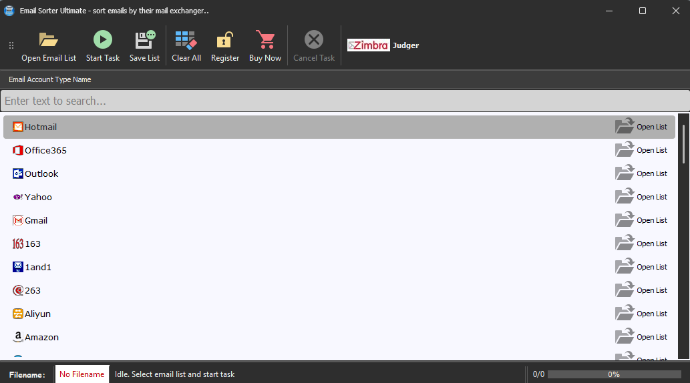
Task: Minimize the Email Sorter window
Action: pos(609,11)
